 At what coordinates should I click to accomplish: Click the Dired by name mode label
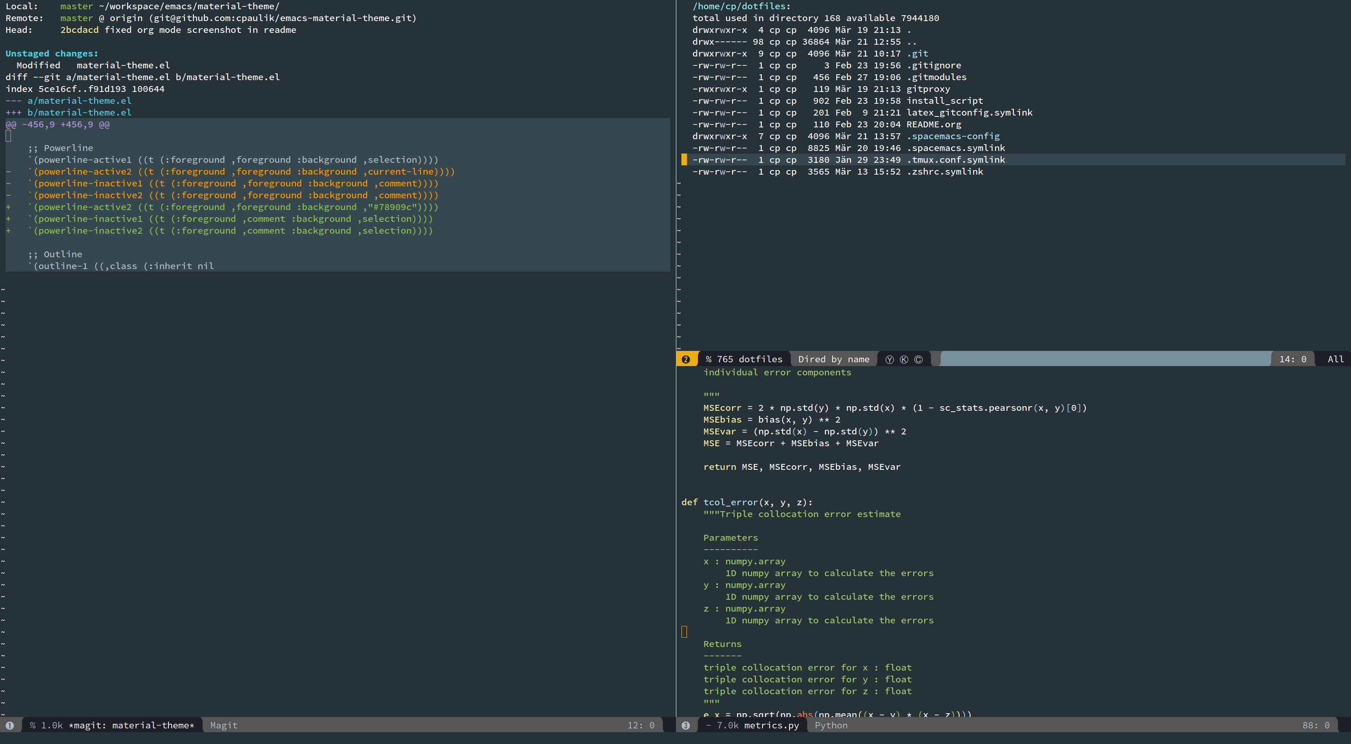(833, 359)
